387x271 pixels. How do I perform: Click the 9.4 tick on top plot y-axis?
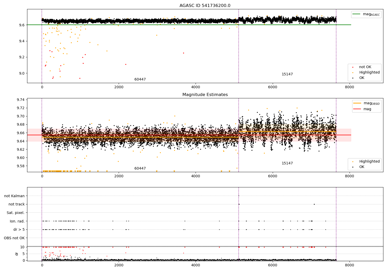pyautogui.click(x=21, y=41)
